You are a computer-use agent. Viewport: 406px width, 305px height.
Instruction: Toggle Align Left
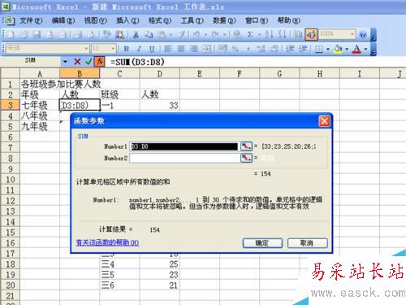[168, 49]
